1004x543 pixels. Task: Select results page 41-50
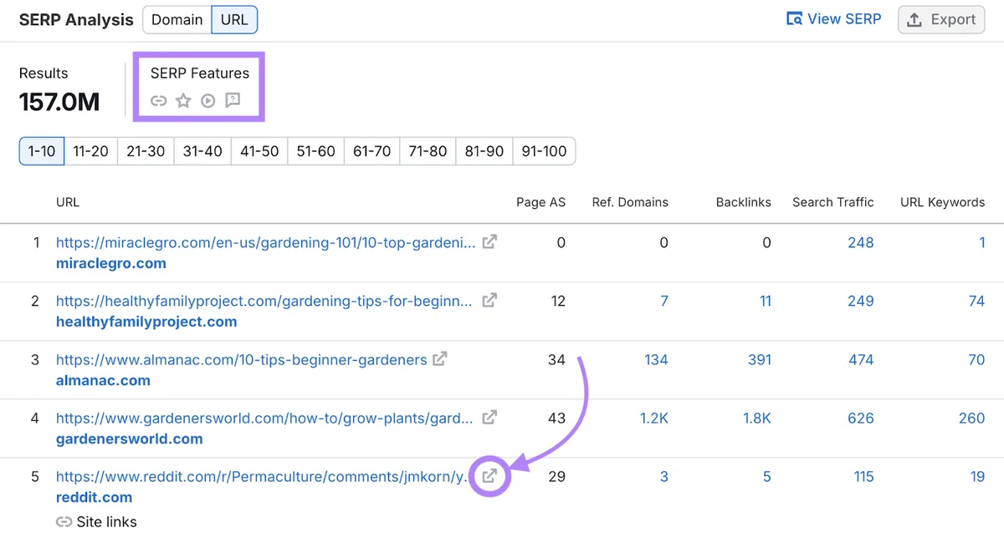click(x=259, y=151)
